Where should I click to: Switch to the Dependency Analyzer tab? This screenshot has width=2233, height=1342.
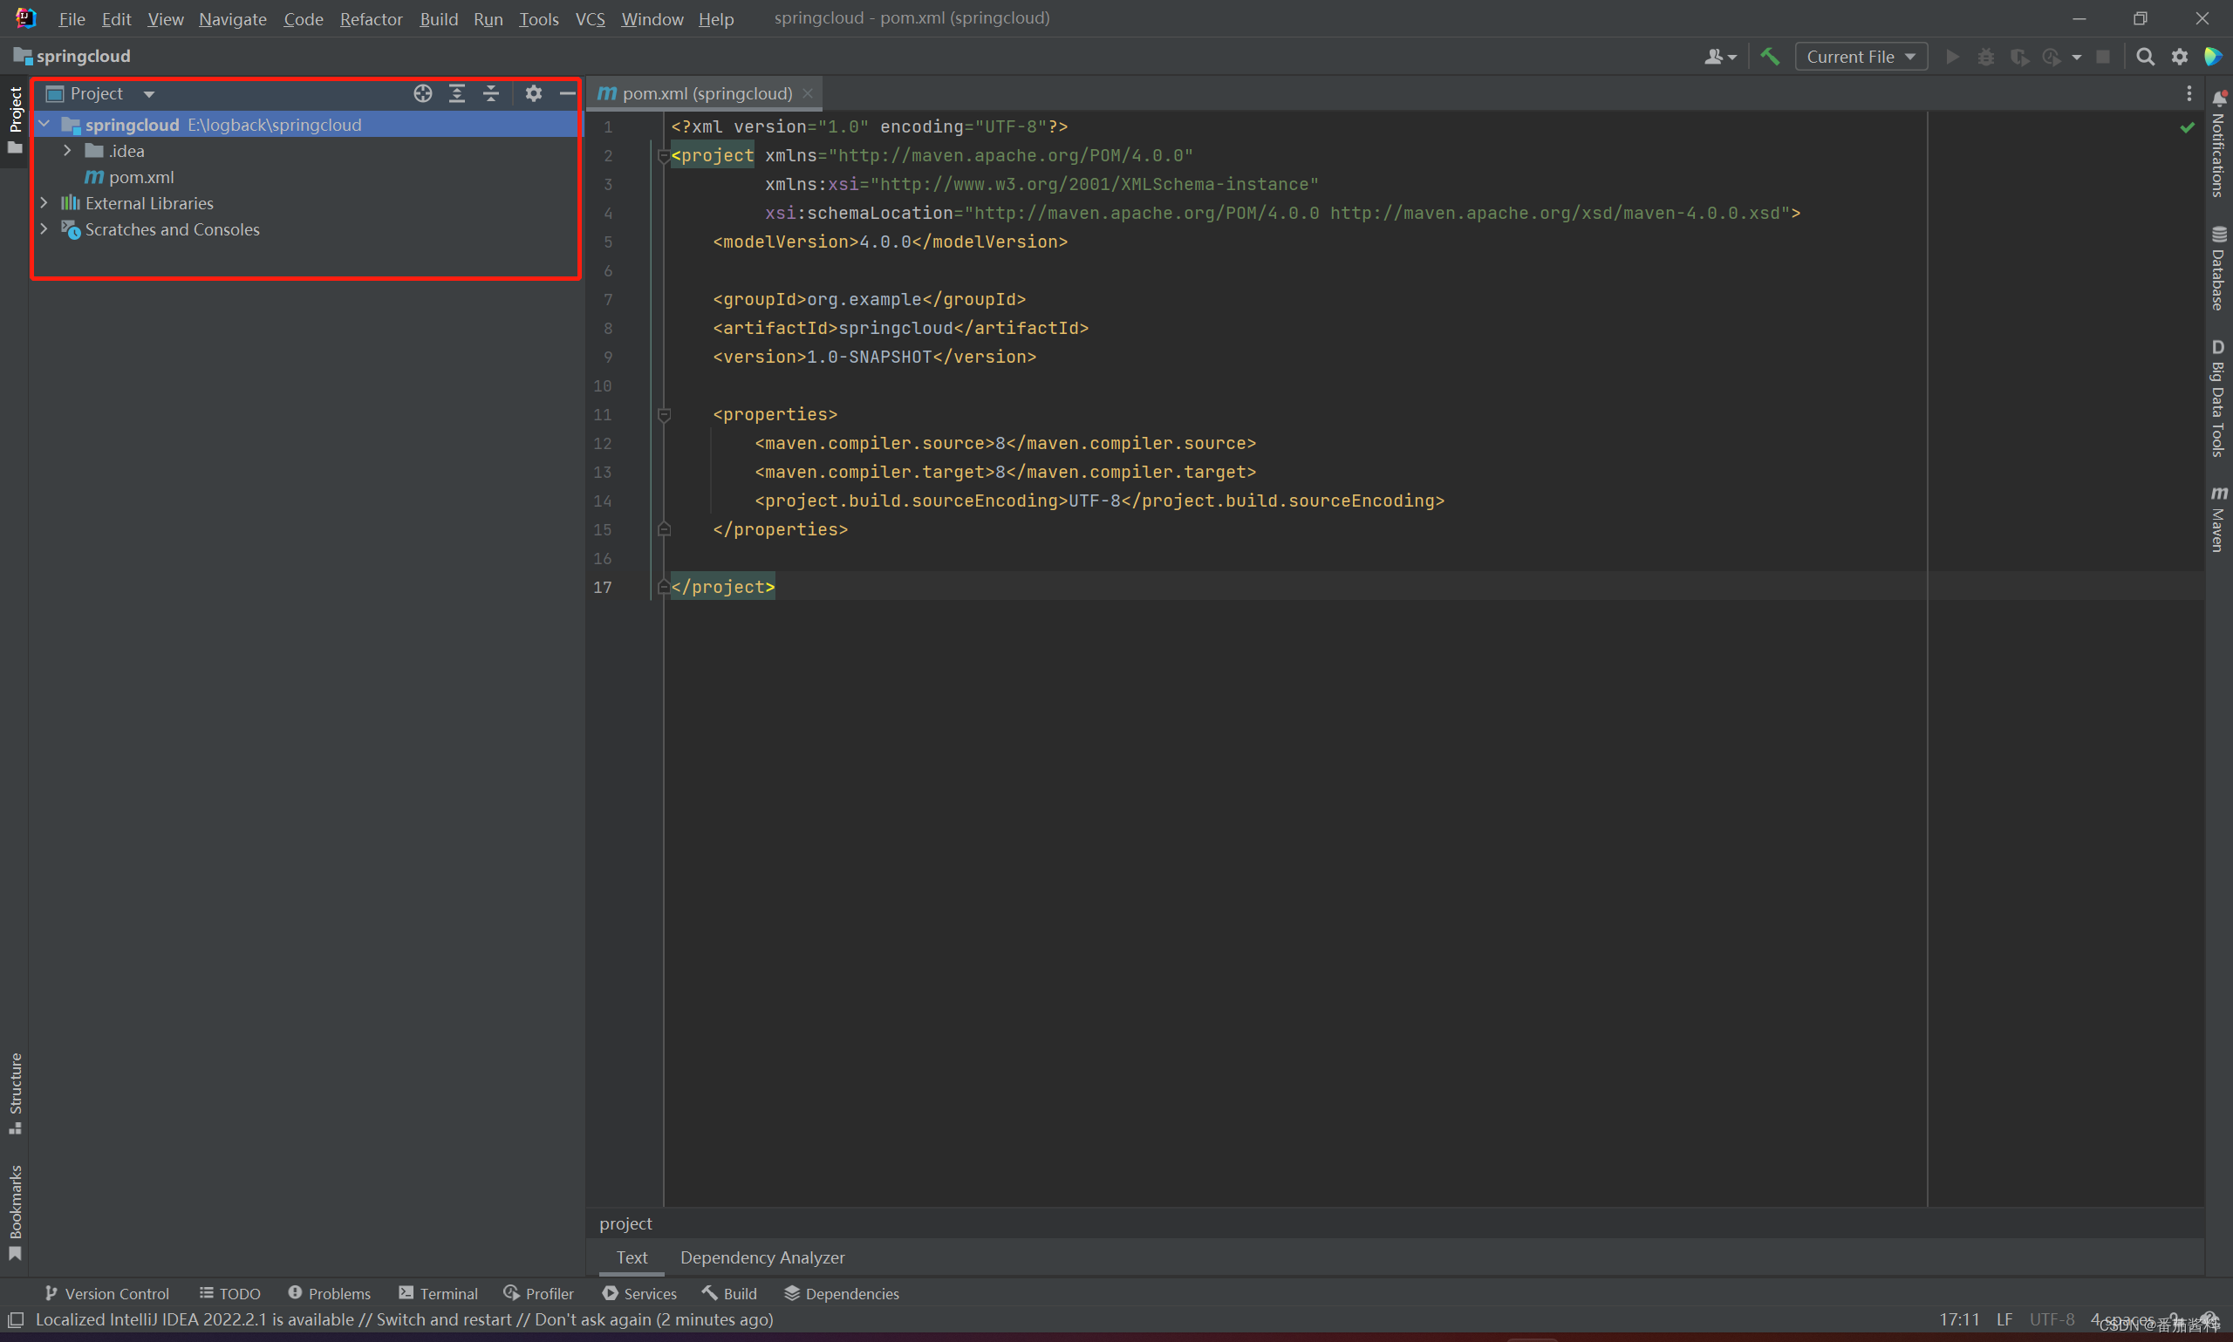[762, 1257]
